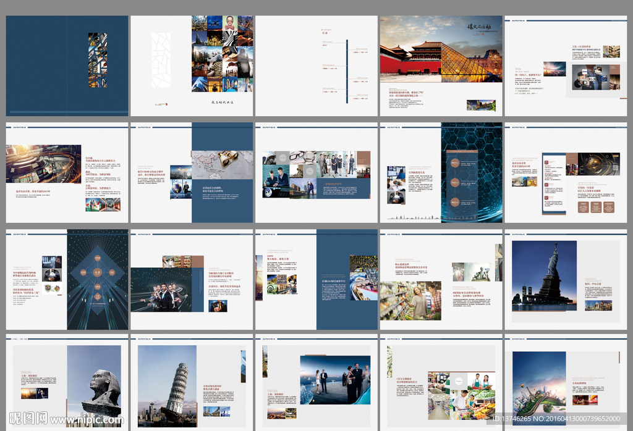This screenshot has height=431, width=633.
Task: Click the white lattice pattern on second page
Action: pos(161,60)
